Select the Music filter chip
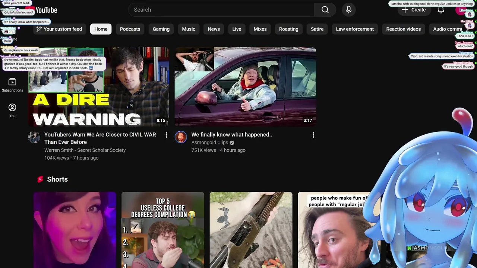 (189, 29)
